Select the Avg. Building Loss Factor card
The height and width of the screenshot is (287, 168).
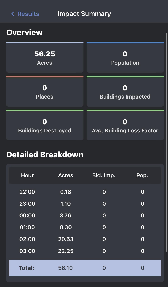coord(125,126)
